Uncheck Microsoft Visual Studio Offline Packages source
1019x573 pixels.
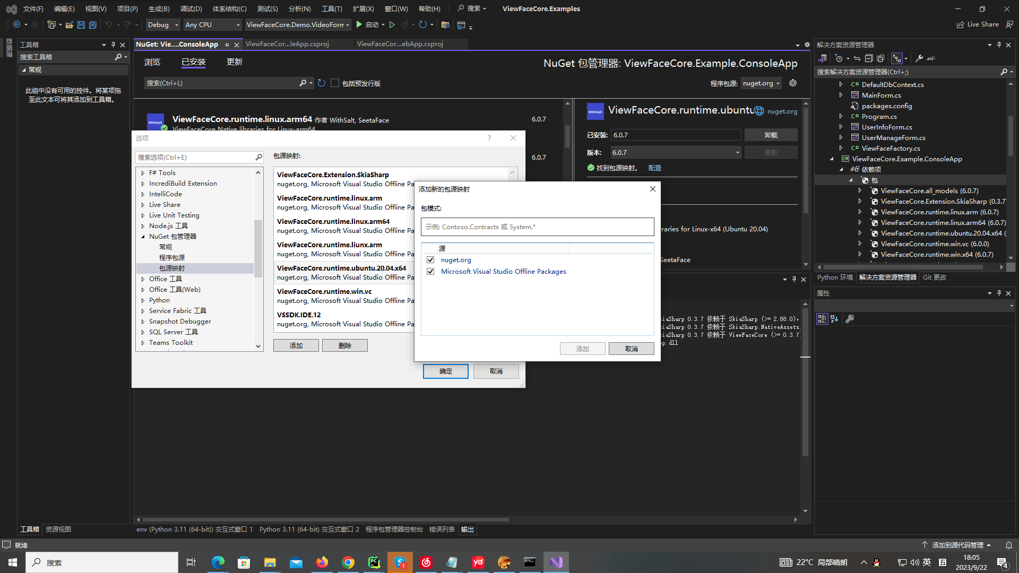coord(430,272)
